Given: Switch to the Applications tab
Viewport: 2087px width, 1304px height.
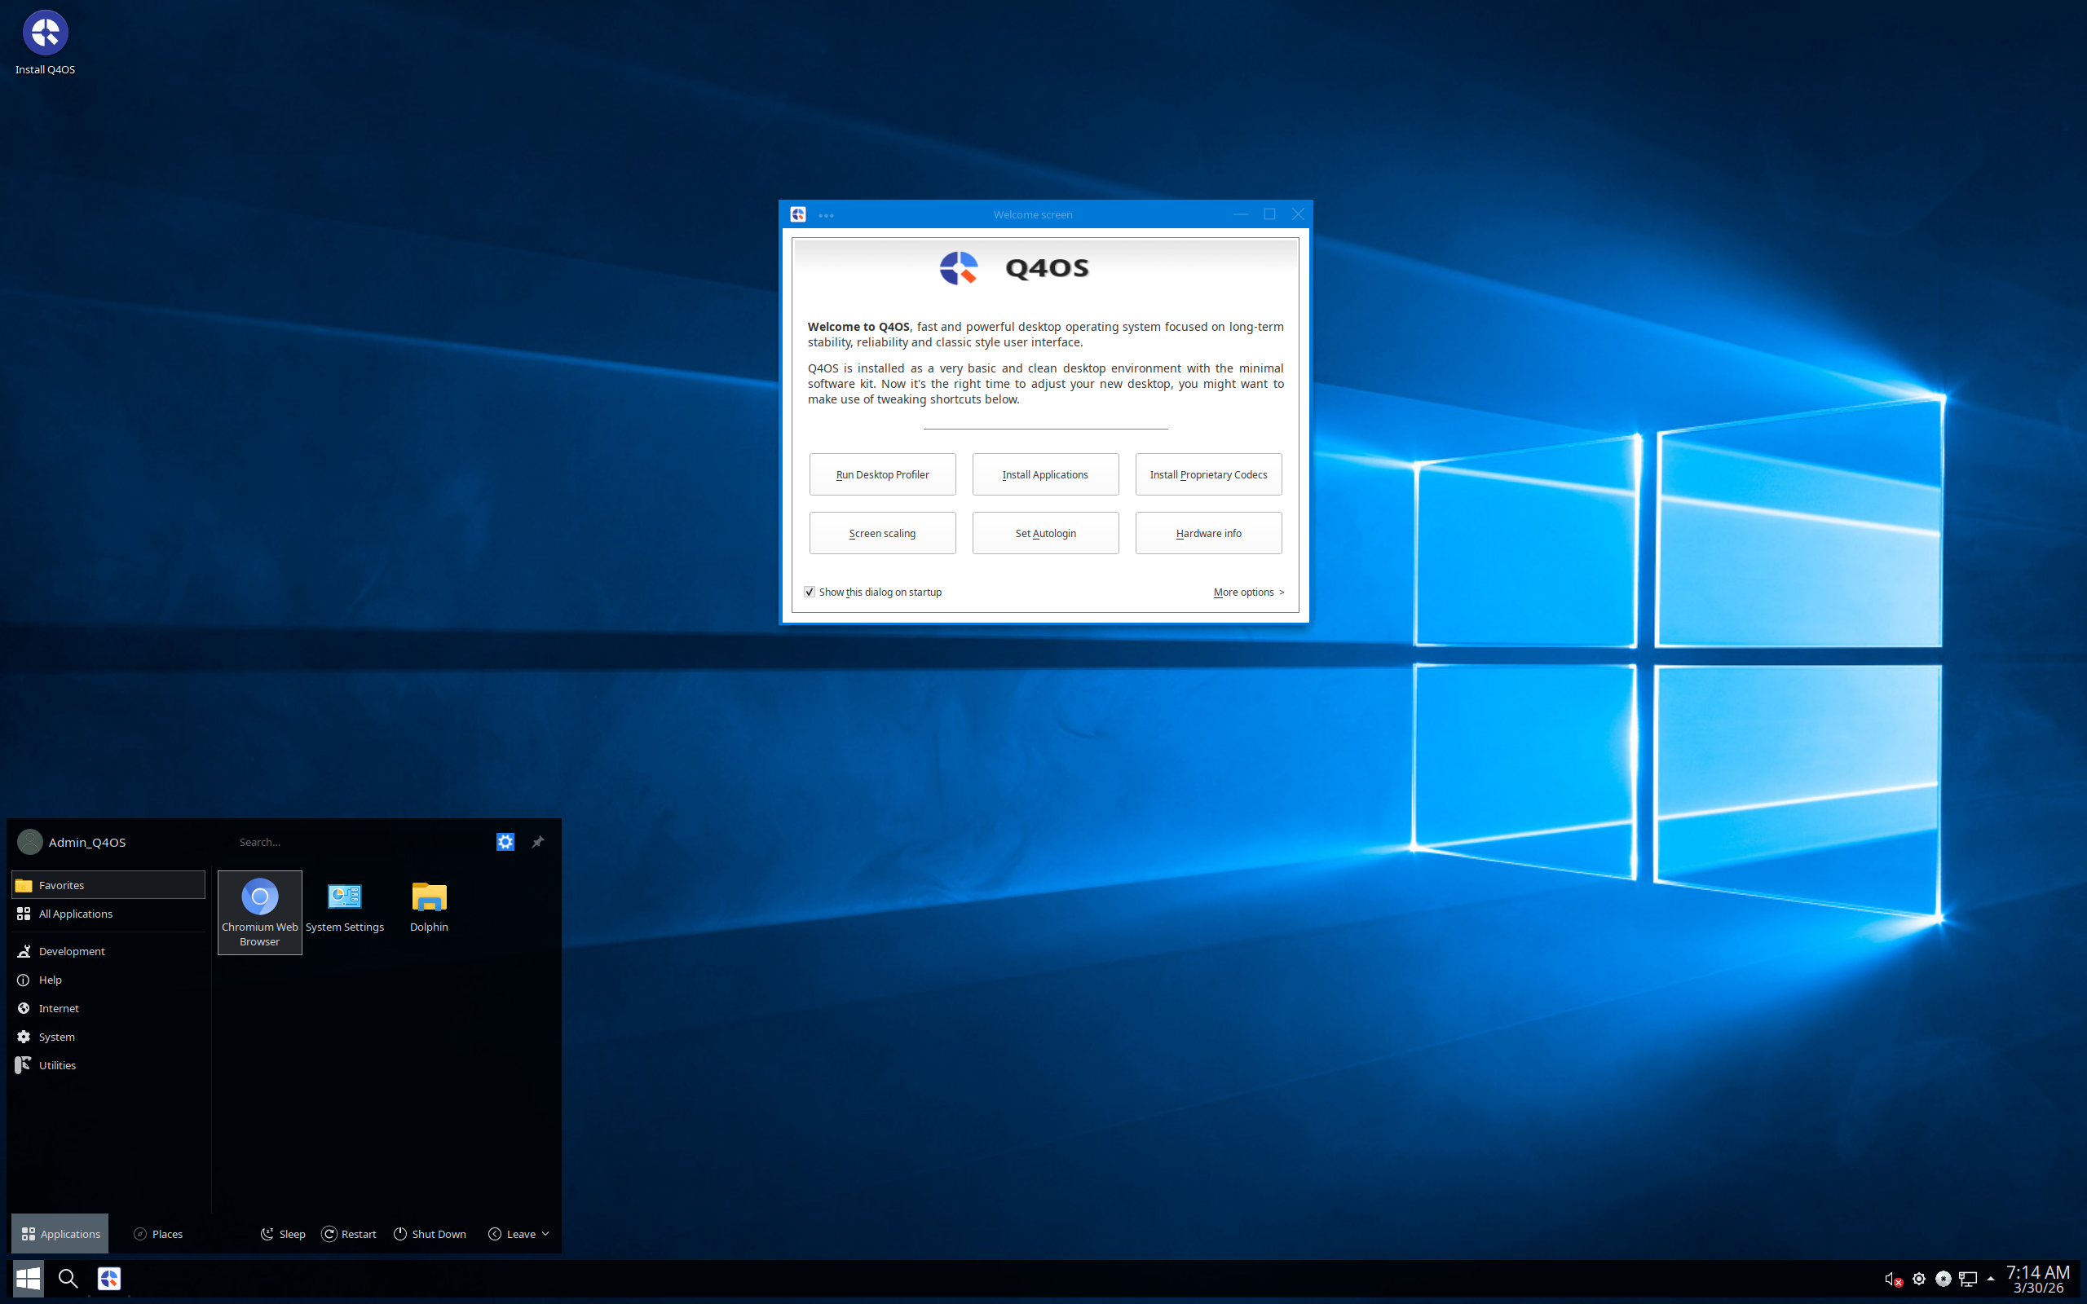Looking at the screenshot, I should pos(60,1234).
